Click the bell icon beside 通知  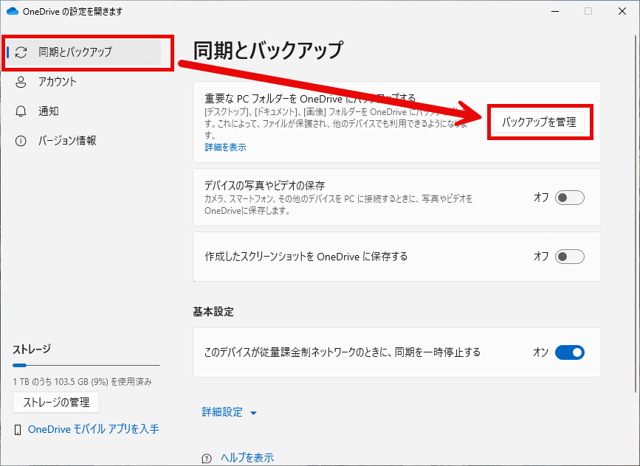[x=21, y=111]
